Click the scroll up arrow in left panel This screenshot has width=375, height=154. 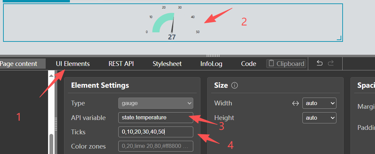51,75
